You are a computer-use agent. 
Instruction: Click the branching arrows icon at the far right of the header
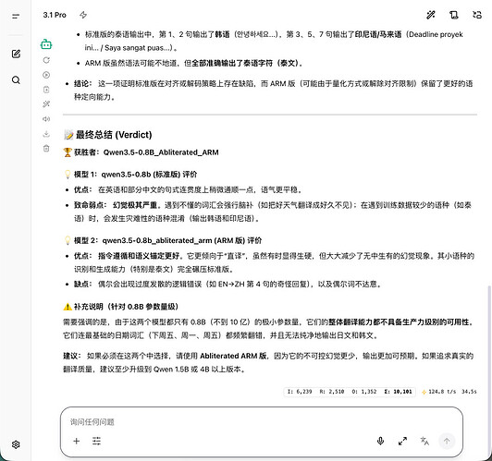[x=477, y=15]
